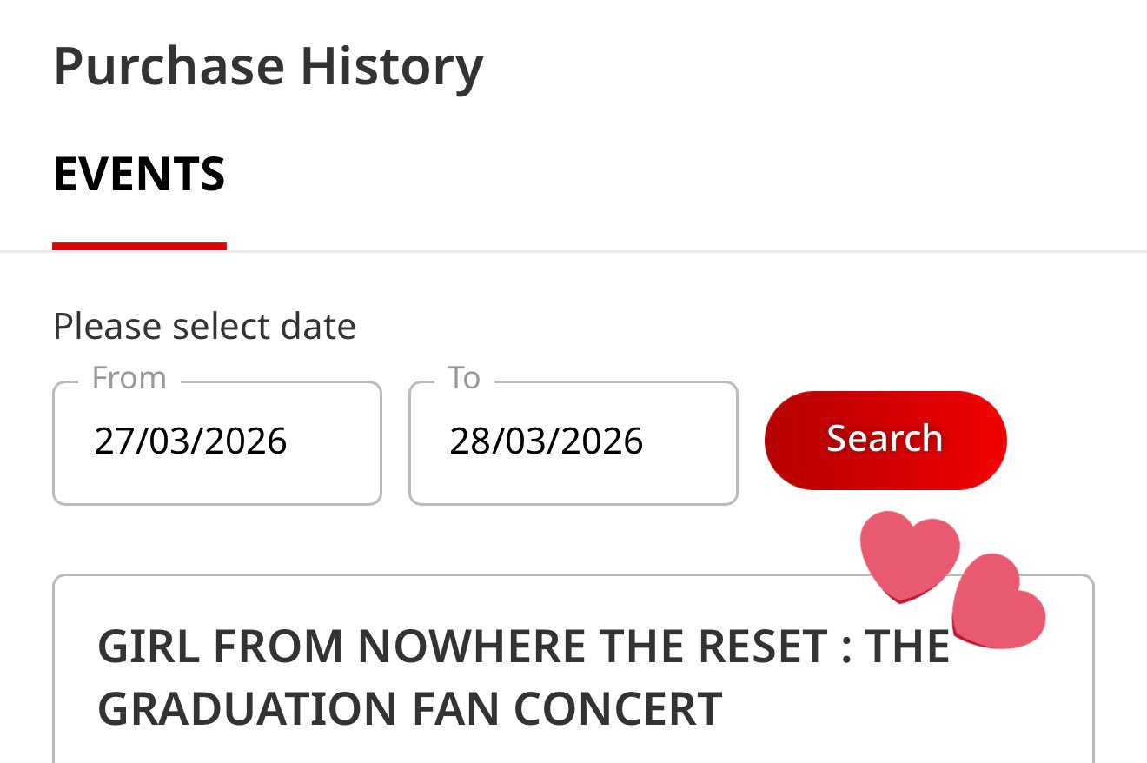The width and height of the screenshot is (1147, 763).
Task: Open the From date field
Action: [217, 443]
